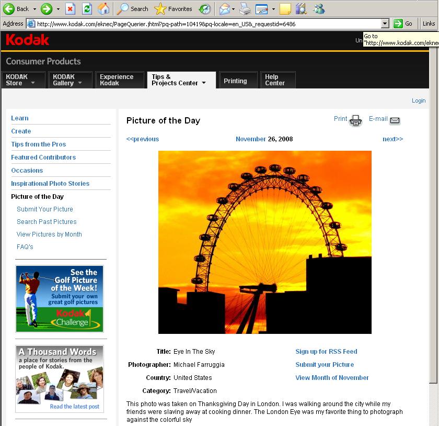Click the browser Back arrow button
This screenshot has width=439, height=426.
[9, 8]
